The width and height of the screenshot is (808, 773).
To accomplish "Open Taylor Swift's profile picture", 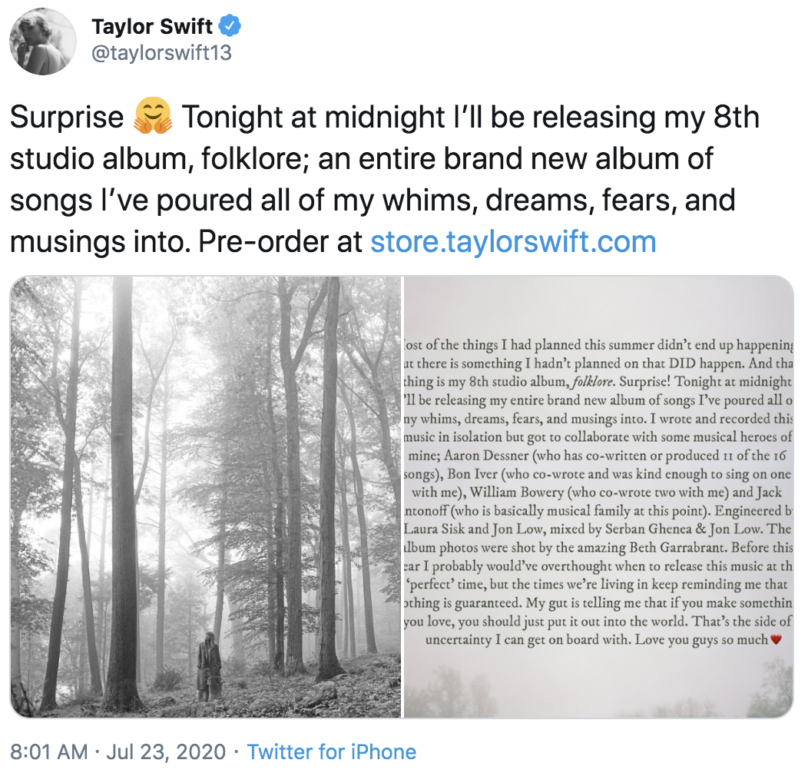I will 42,42.
